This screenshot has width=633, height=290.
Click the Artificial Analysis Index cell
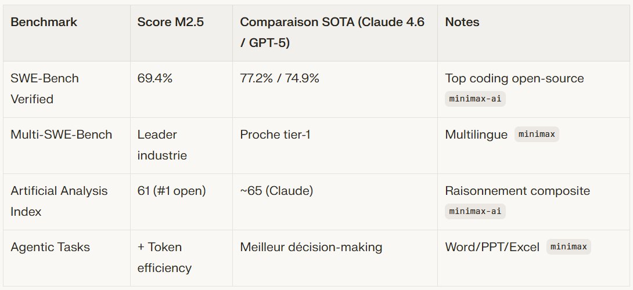[x=59, y=201]
